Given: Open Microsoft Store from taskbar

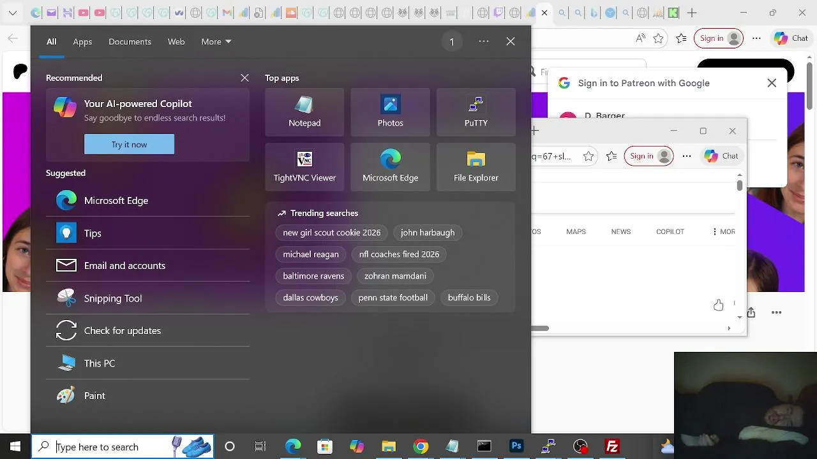Looking at the screenshot, I should click(x=325, y=446).
